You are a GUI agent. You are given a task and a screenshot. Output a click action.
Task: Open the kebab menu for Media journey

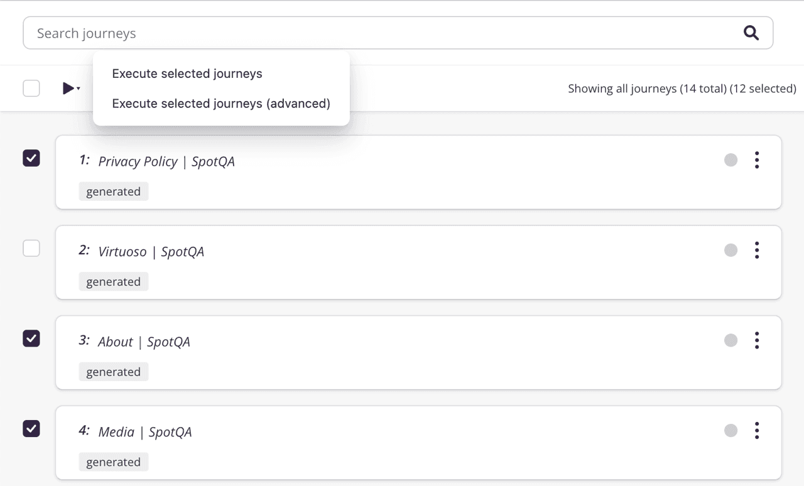[757, 431]
